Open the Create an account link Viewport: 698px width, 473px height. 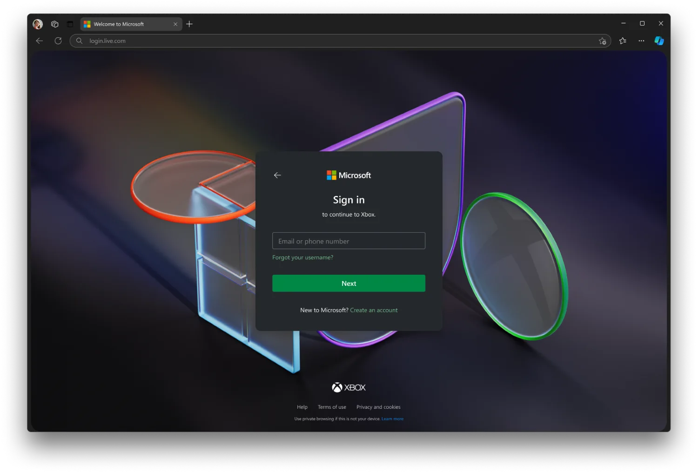[x=374, y=310]
